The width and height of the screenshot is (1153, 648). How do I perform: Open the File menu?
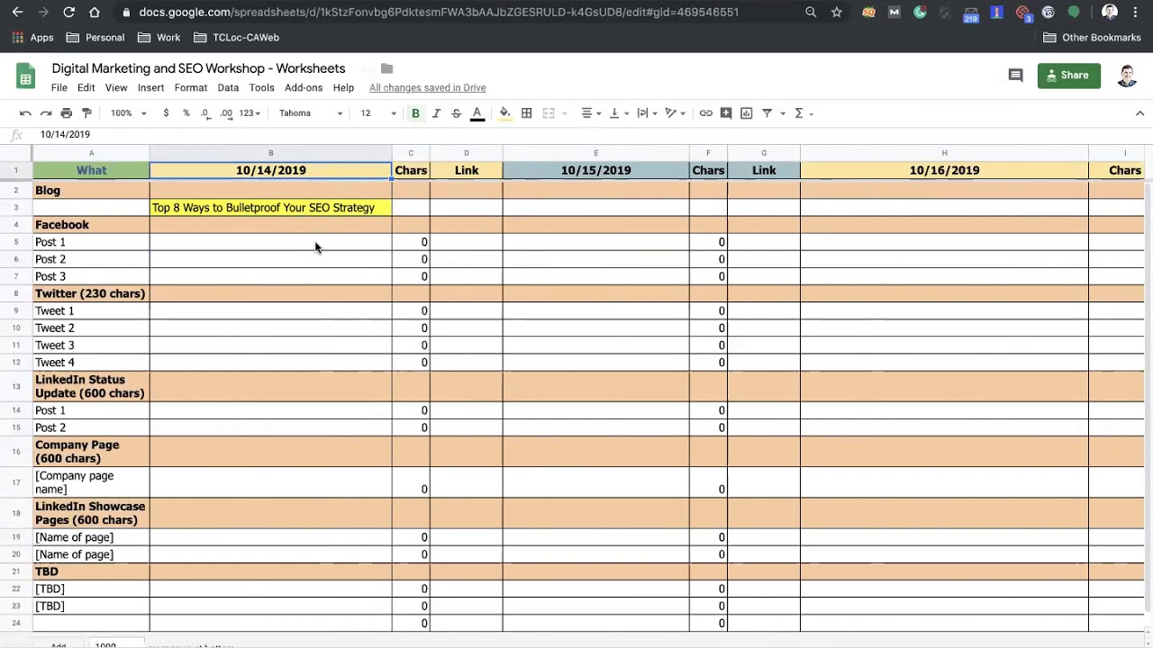(x=59, y=88)
